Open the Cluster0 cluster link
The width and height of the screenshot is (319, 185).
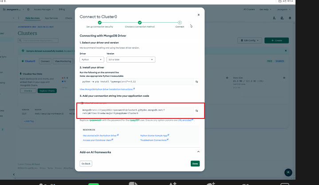click(30, 61)
